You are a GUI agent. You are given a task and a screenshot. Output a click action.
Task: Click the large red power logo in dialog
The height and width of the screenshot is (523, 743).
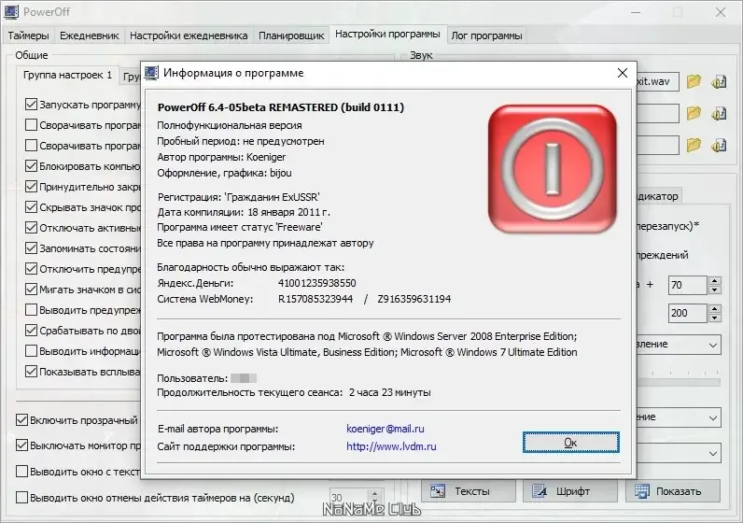coord(552,169)
